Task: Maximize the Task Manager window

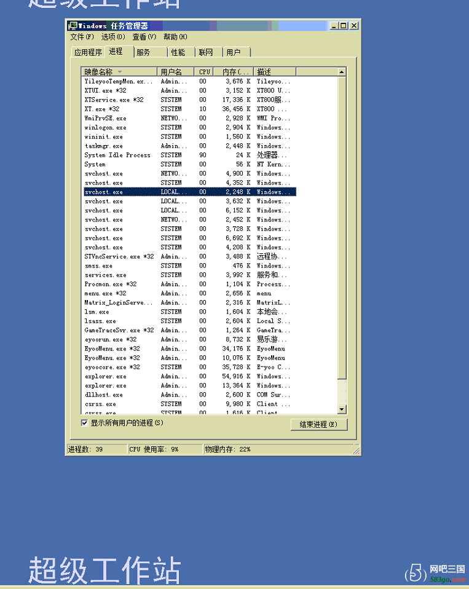Action: pyautogui.click(x=343, y=26)
